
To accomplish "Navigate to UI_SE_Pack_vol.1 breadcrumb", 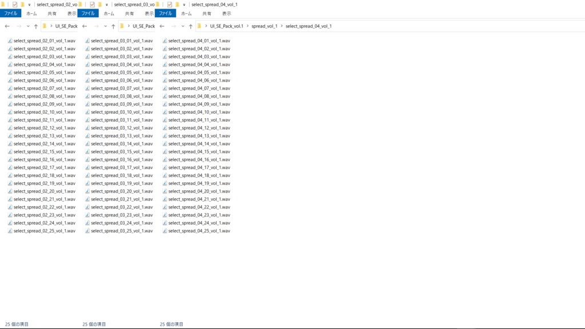I will pyautogui.click(x=226, y=26).
